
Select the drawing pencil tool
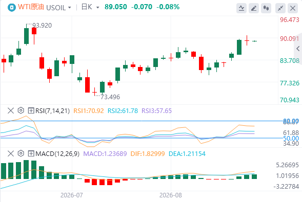tap(254, 8)
